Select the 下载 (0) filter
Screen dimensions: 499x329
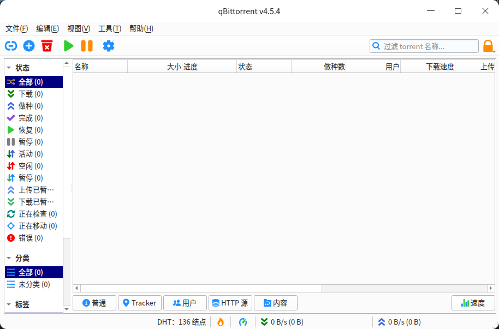point(34,94)
